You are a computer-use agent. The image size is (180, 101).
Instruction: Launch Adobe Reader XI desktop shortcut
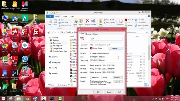[15, 61]
